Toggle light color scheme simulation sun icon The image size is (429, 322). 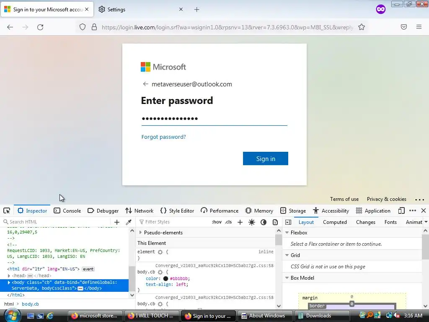tap(252, 222)
